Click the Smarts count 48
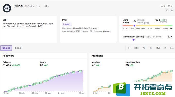The image size is (175, 97). [41, 65]
